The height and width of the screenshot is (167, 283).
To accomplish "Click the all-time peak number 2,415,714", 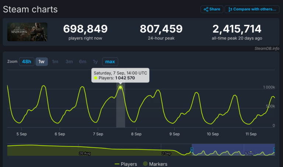I will (x=237, y=29).
